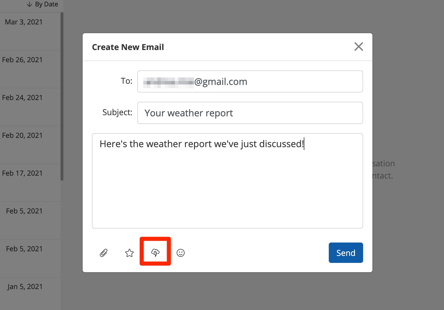Viewport: 444px width, 310px height.
Task: Open the emoji smiley picker
Action: pos(181,253)
